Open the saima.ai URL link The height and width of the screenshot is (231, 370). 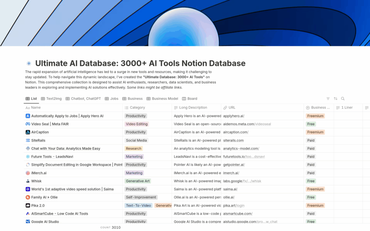click(x=230, y=189)
